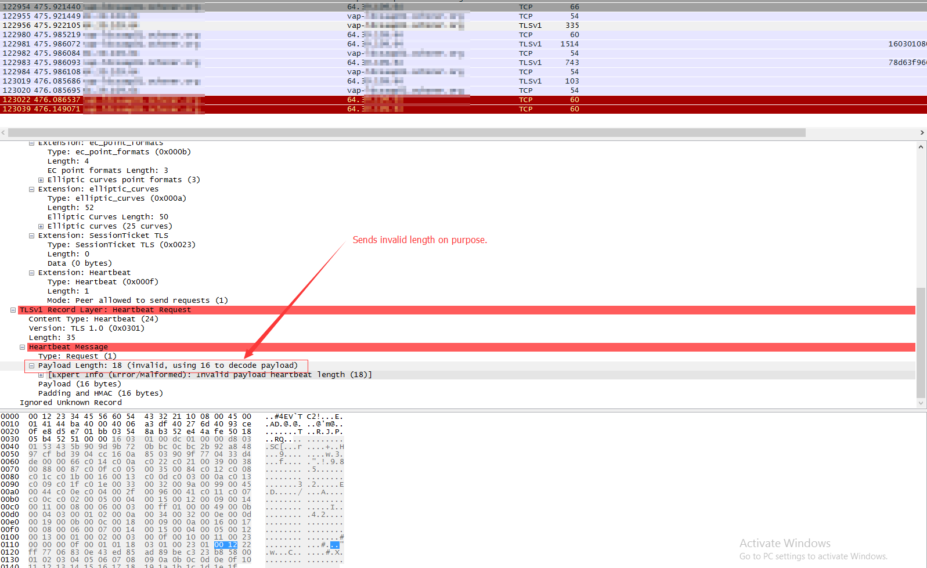Select packet 123020 row
Screen dimensions: 927x568
(x=463, y=91)
